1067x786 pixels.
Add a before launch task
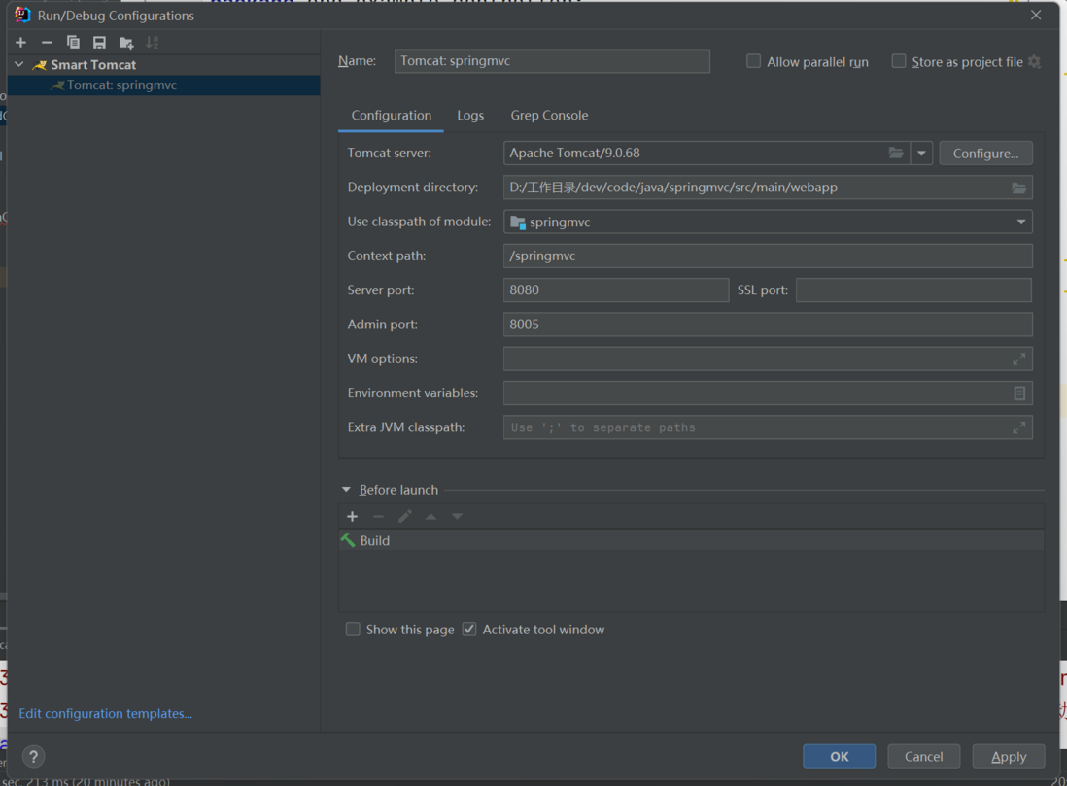(353, 517)
